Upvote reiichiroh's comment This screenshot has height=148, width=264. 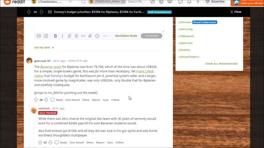(x=40, y=143)
